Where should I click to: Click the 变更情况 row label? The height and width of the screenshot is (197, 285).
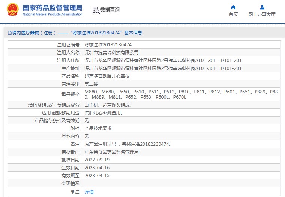click(x=70, y=184)
